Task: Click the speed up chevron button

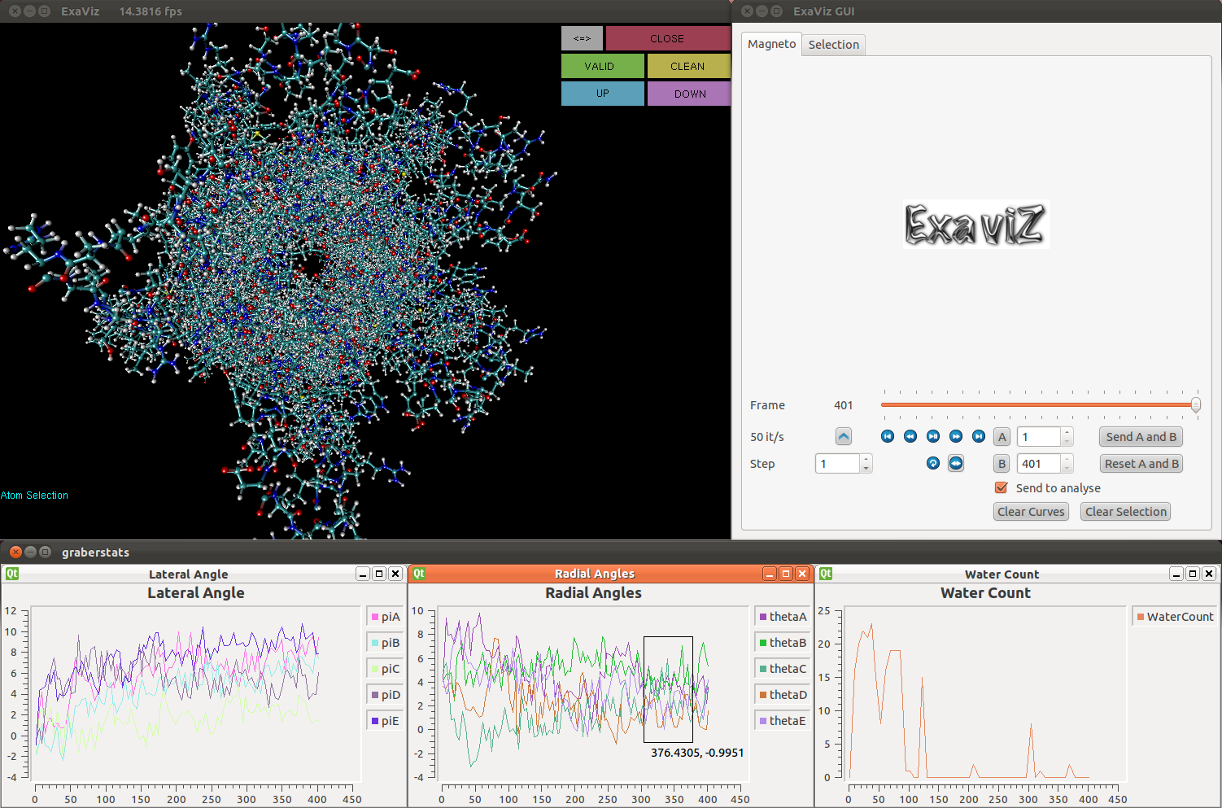Action: click(x=844, y=437)
